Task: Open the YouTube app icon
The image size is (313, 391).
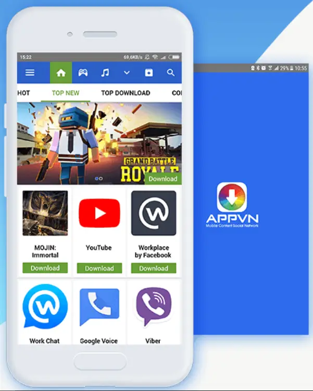Action: (99, 213)
